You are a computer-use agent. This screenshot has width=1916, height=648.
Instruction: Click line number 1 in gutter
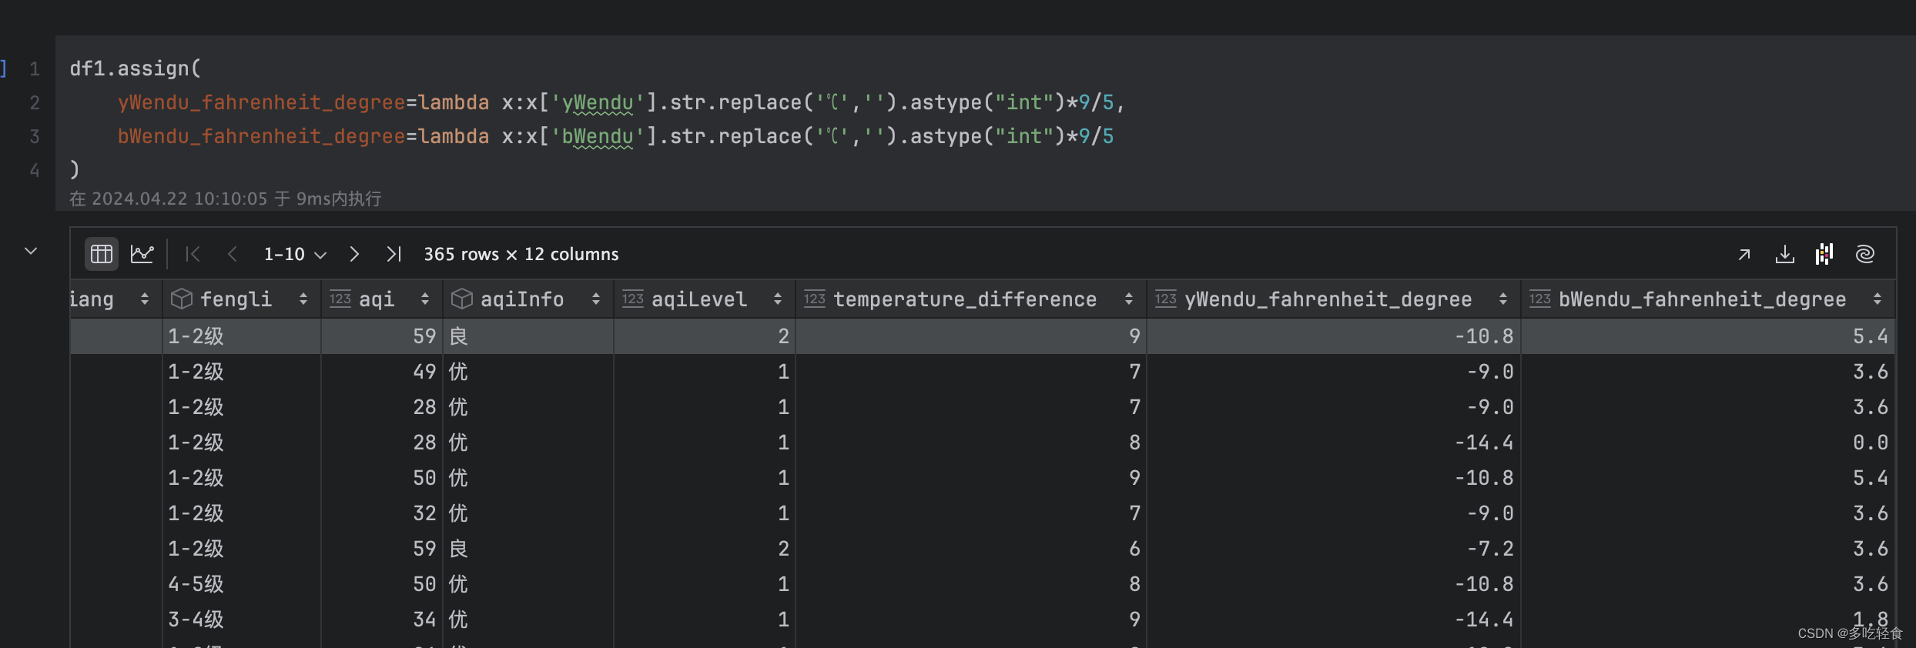tap(35, 68)
